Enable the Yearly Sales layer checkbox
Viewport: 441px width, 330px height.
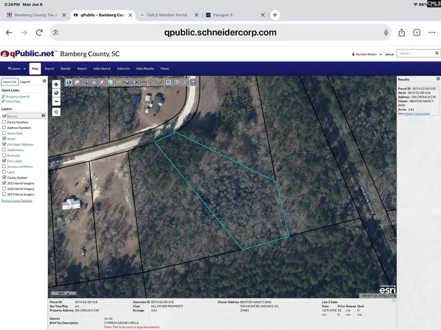pyautogui.click(x=4, y=132)
